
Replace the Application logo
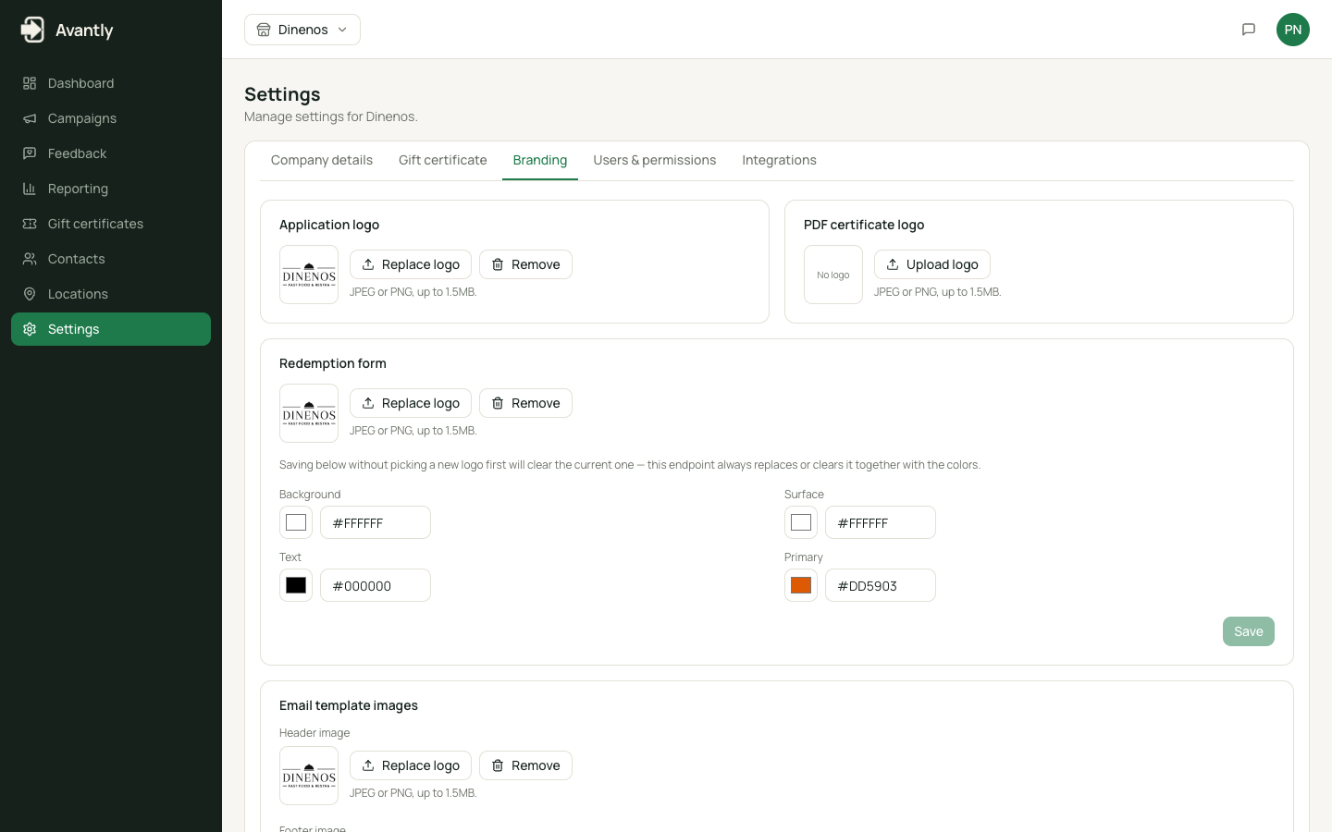coord(411,264)
